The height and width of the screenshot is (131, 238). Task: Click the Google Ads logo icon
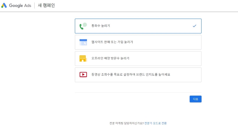(x=4, y=5)
